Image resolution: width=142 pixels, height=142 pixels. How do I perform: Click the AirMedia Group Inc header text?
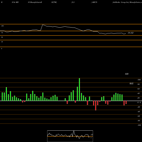click(x=121, y=2)
